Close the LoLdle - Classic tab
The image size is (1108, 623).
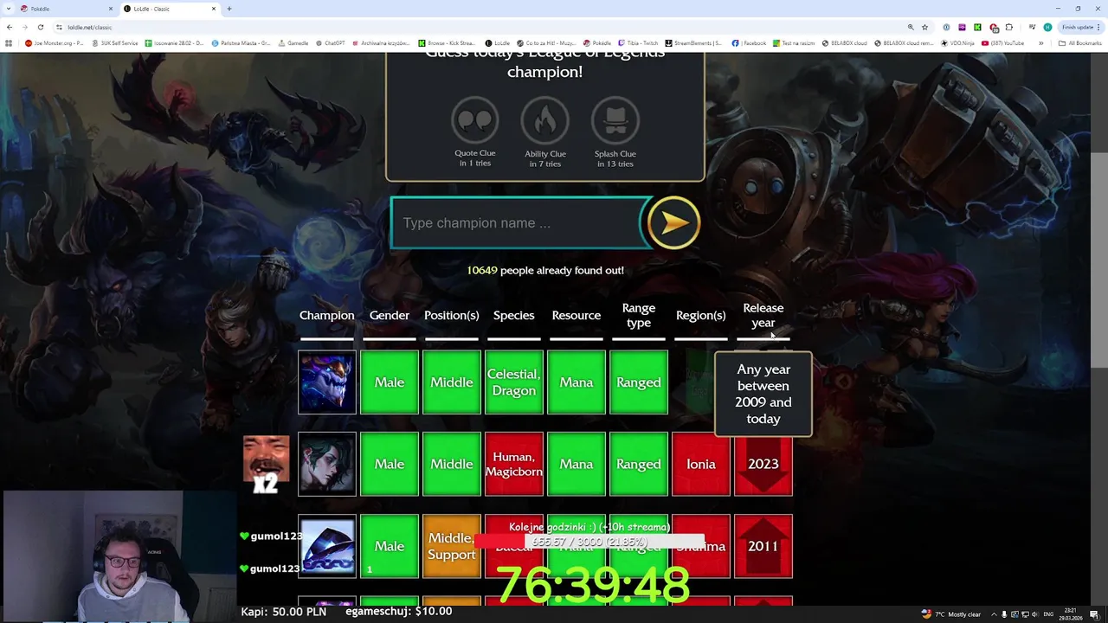[214, 9]
